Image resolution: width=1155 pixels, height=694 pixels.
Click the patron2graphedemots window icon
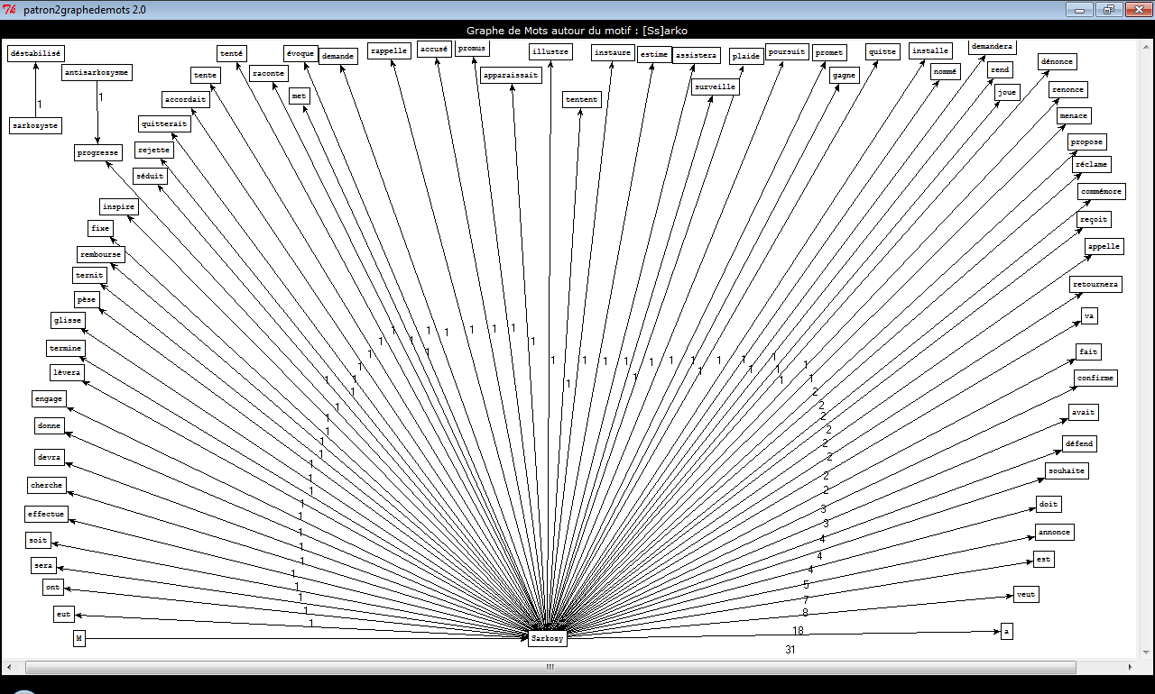pyautogui.click(x=11, y=9)
